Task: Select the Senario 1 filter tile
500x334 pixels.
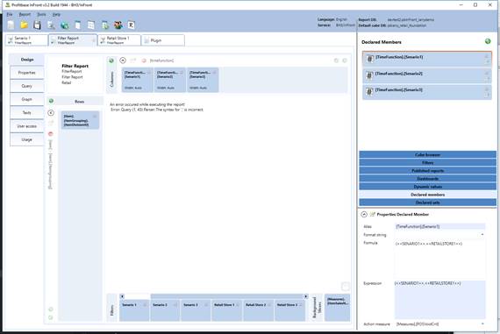Action: pos(134,310)
